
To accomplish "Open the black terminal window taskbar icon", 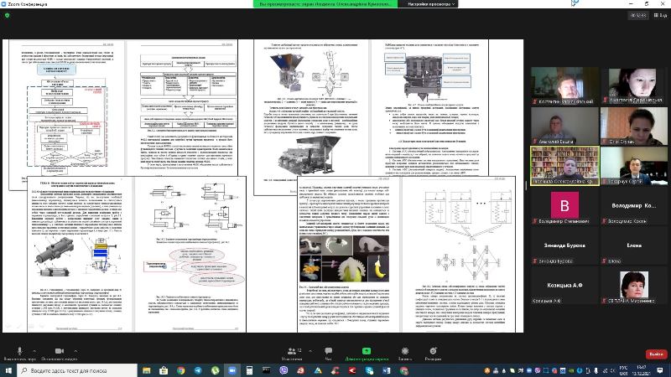I will (266, 370).
